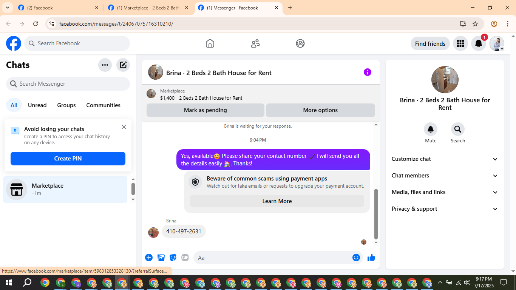Click the phone number 410-497-2631 message

tap(184, 231)
